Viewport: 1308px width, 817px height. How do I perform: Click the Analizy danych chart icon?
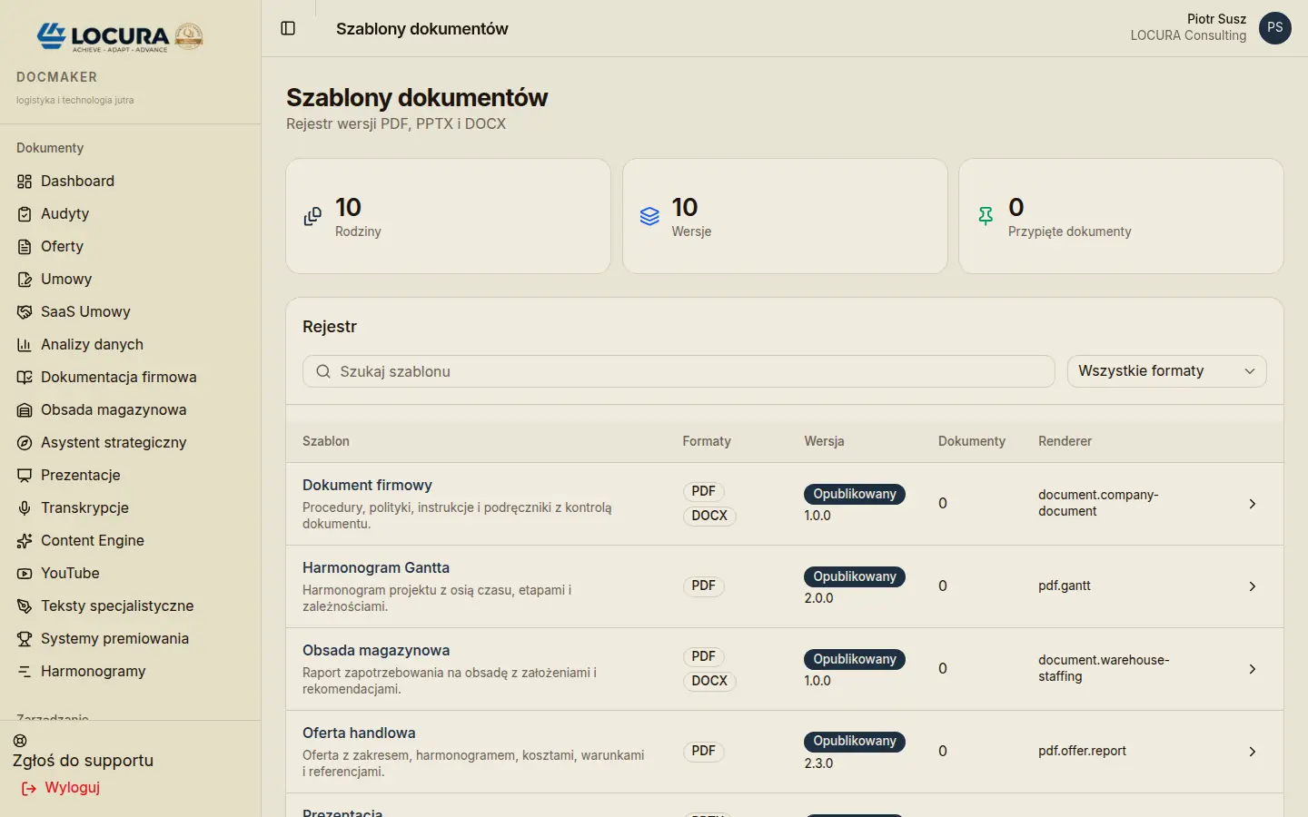(x=25, y=345)
